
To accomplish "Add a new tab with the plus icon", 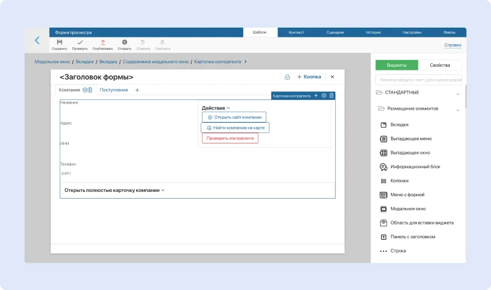I will tap(137, 90).
